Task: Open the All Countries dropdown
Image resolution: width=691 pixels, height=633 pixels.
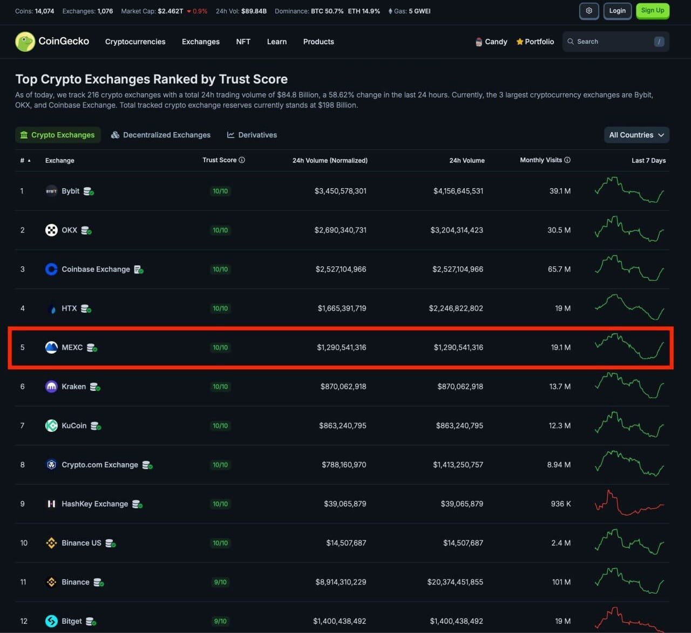Action: pos(636,135)
